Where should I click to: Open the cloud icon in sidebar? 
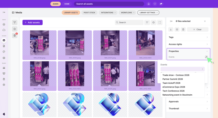click(4, 30)
